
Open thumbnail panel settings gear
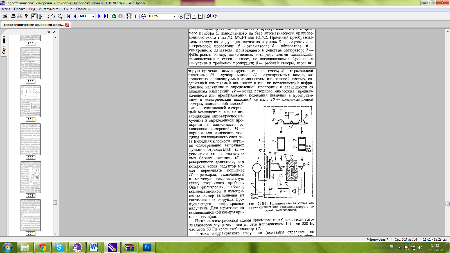(49, 32)
